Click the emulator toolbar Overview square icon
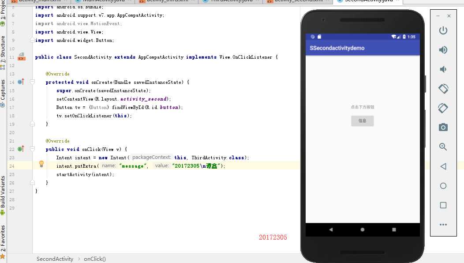The width and height of the screenshot is (464, 263). tap(443, 205)
